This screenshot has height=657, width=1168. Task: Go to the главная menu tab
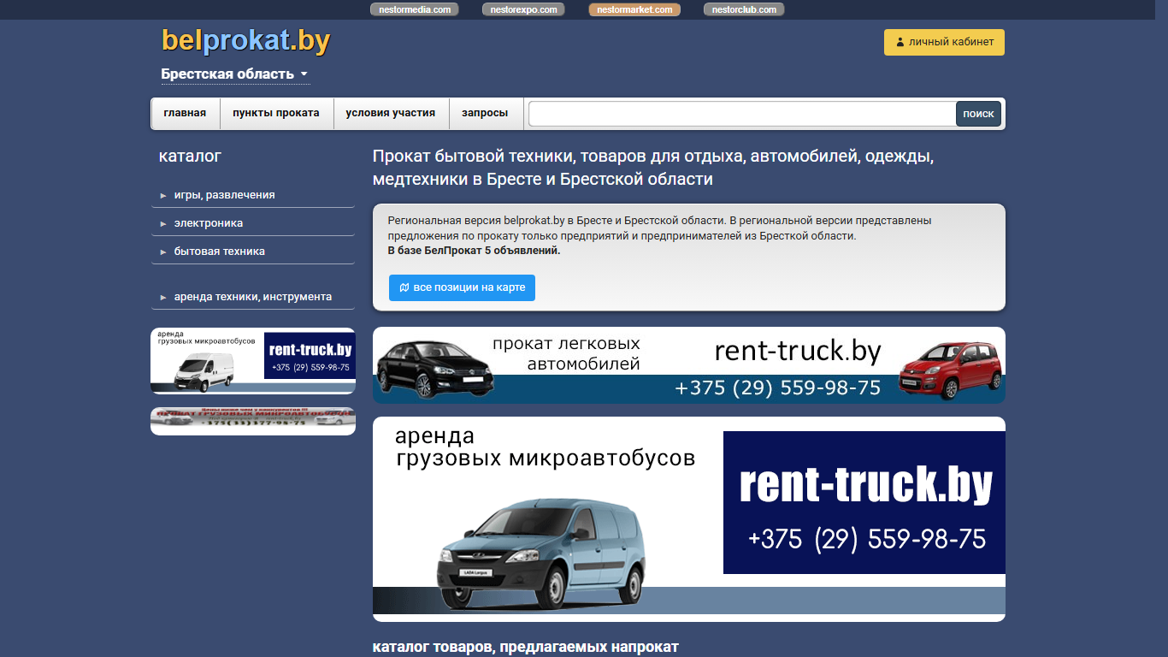click(185, 113)
